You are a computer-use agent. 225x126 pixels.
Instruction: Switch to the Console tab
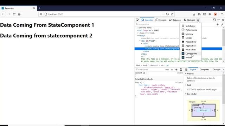click(161, 20)
